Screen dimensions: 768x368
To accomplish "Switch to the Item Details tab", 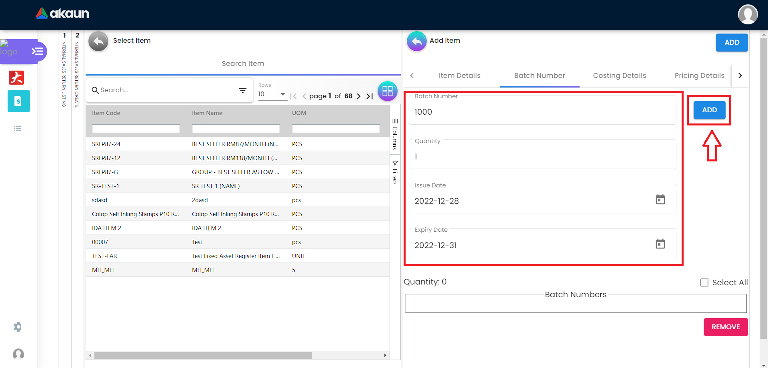I will coord(459,76).
